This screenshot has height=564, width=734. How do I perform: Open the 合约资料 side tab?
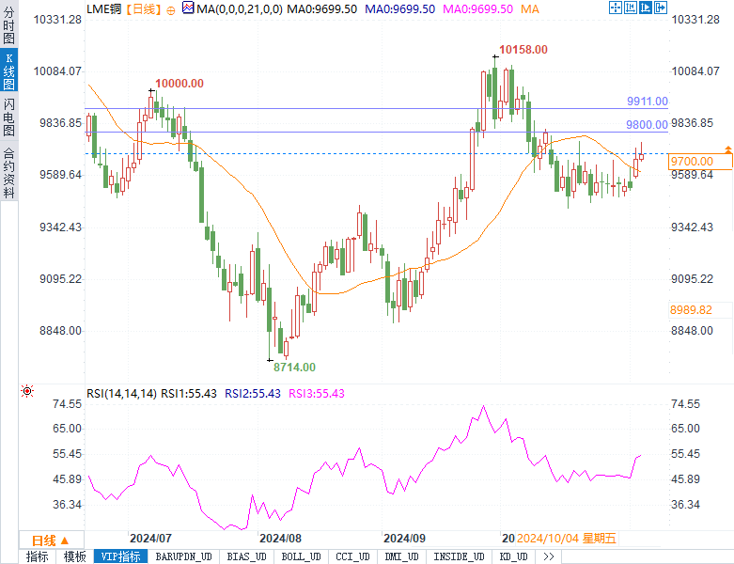(8, 172)
